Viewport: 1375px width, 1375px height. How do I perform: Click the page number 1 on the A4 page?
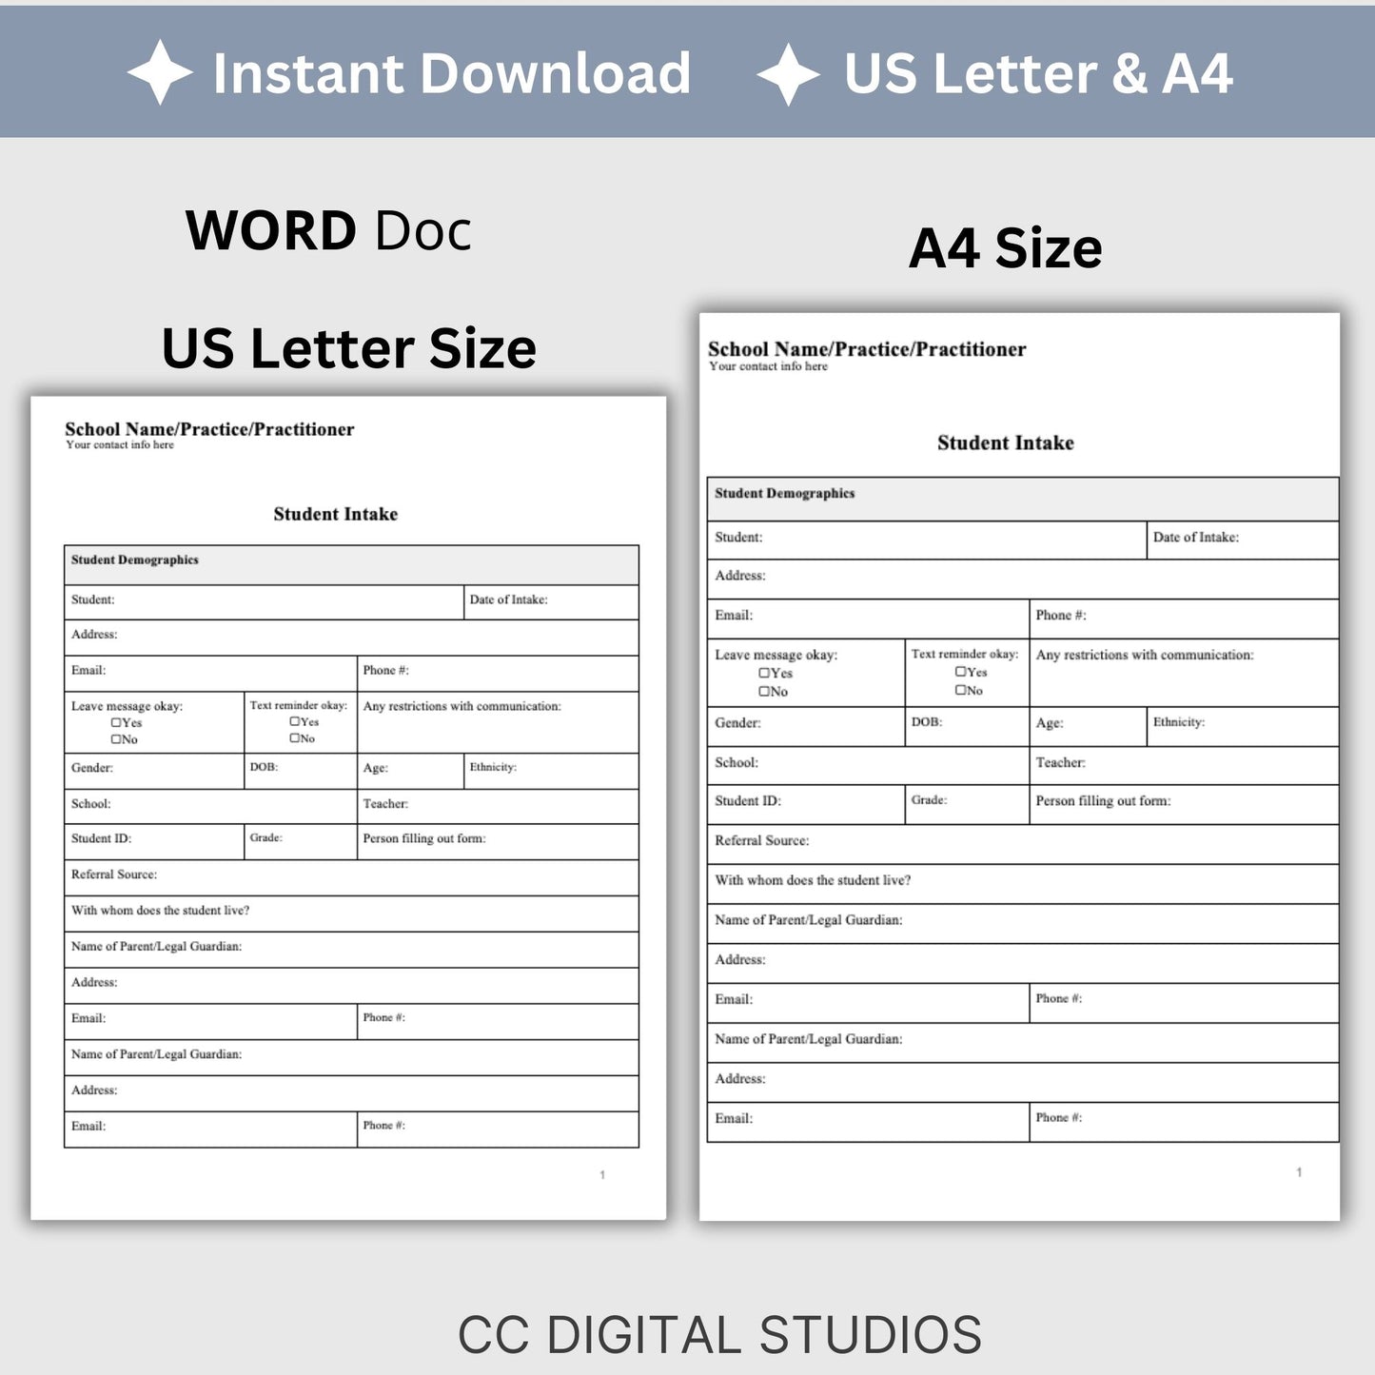coord(1299,1172)
